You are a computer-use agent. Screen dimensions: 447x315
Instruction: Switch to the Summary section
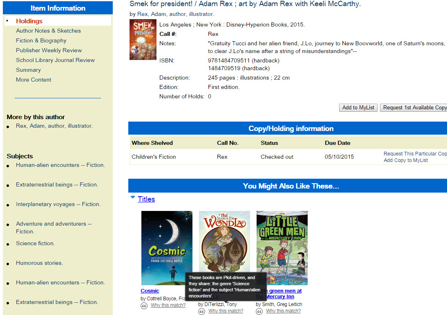[28, 70]
